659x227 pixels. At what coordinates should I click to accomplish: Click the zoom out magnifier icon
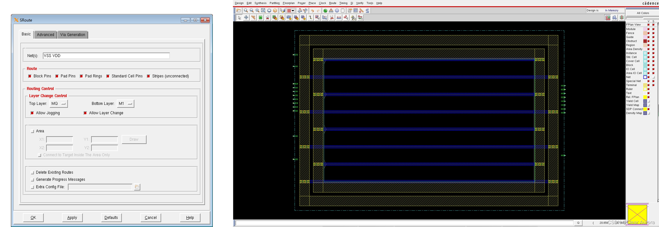(252, 10)
